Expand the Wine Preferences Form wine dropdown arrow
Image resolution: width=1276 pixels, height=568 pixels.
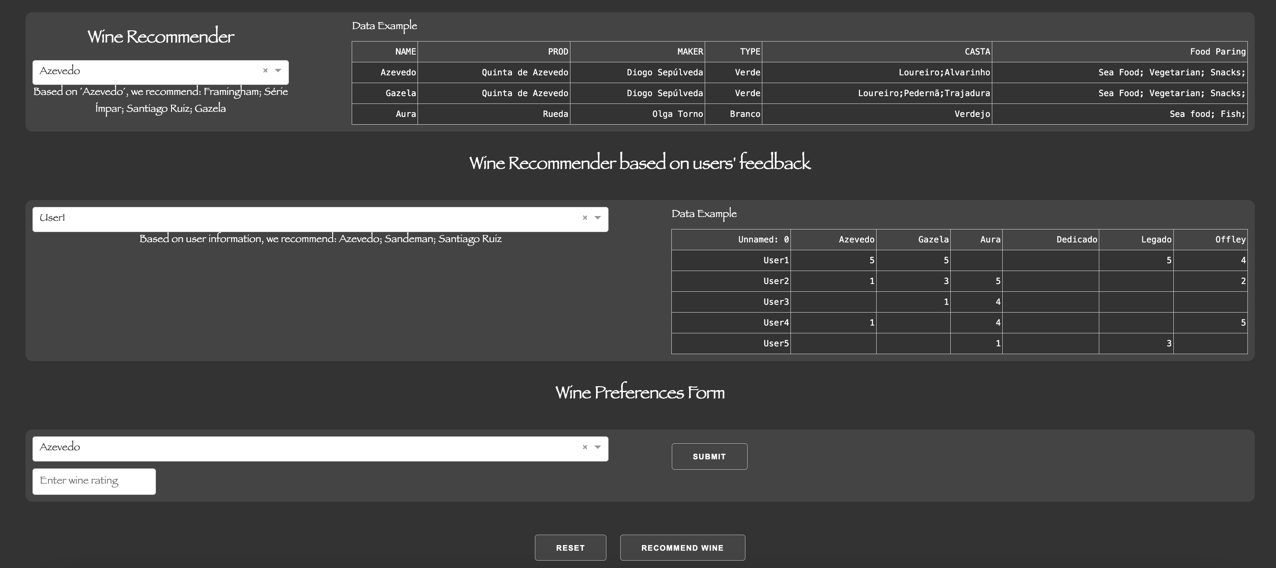597,447
